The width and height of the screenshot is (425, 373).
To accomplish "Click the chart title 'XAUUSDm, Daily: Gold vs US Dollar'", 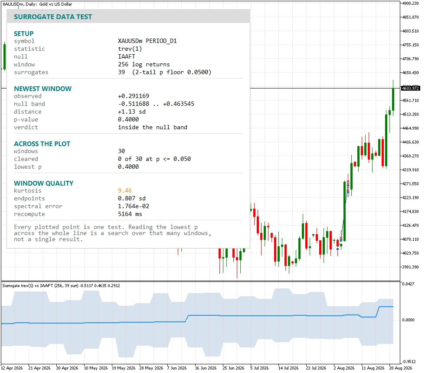I will coord(37,4).
